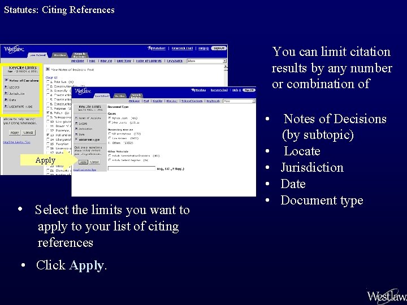Viewport: 407px width, 305px height.
Task: Open My Westlaw link in back window
Action: coord(157,48)
